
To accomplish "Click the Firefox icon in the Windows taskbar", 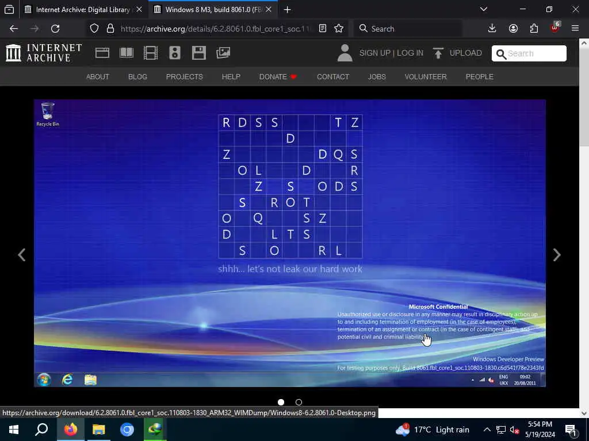I will tap(70, 430).
